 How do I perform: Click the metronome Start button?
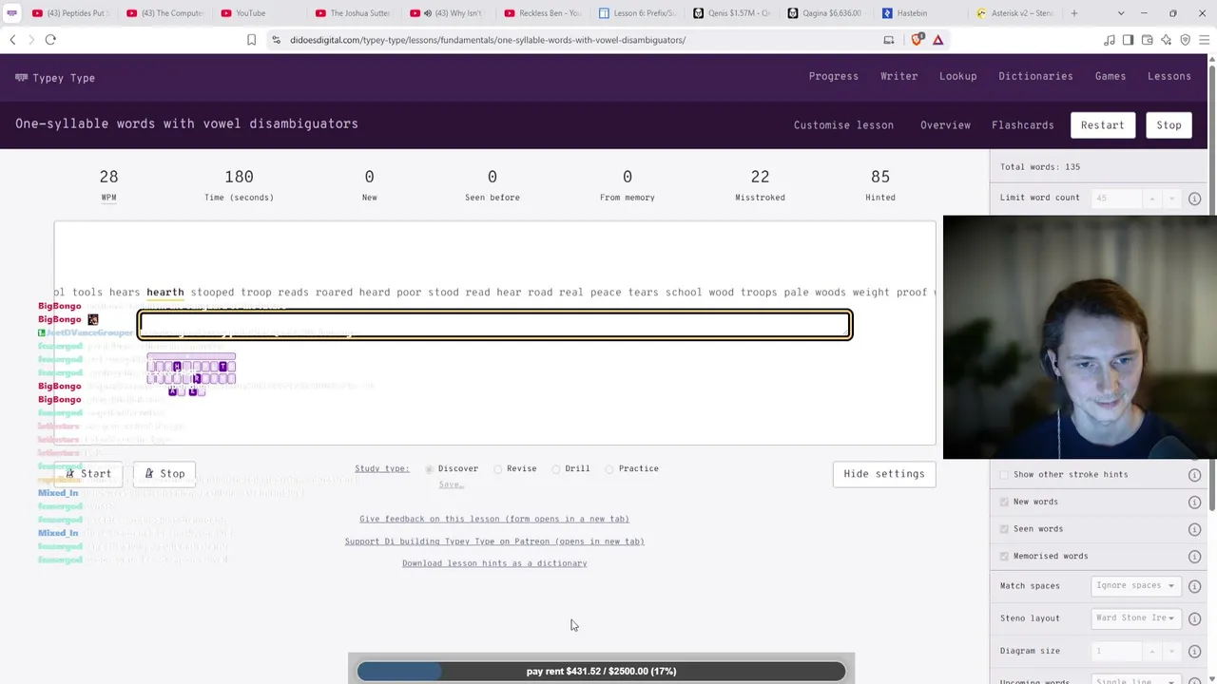click(88, 474)
